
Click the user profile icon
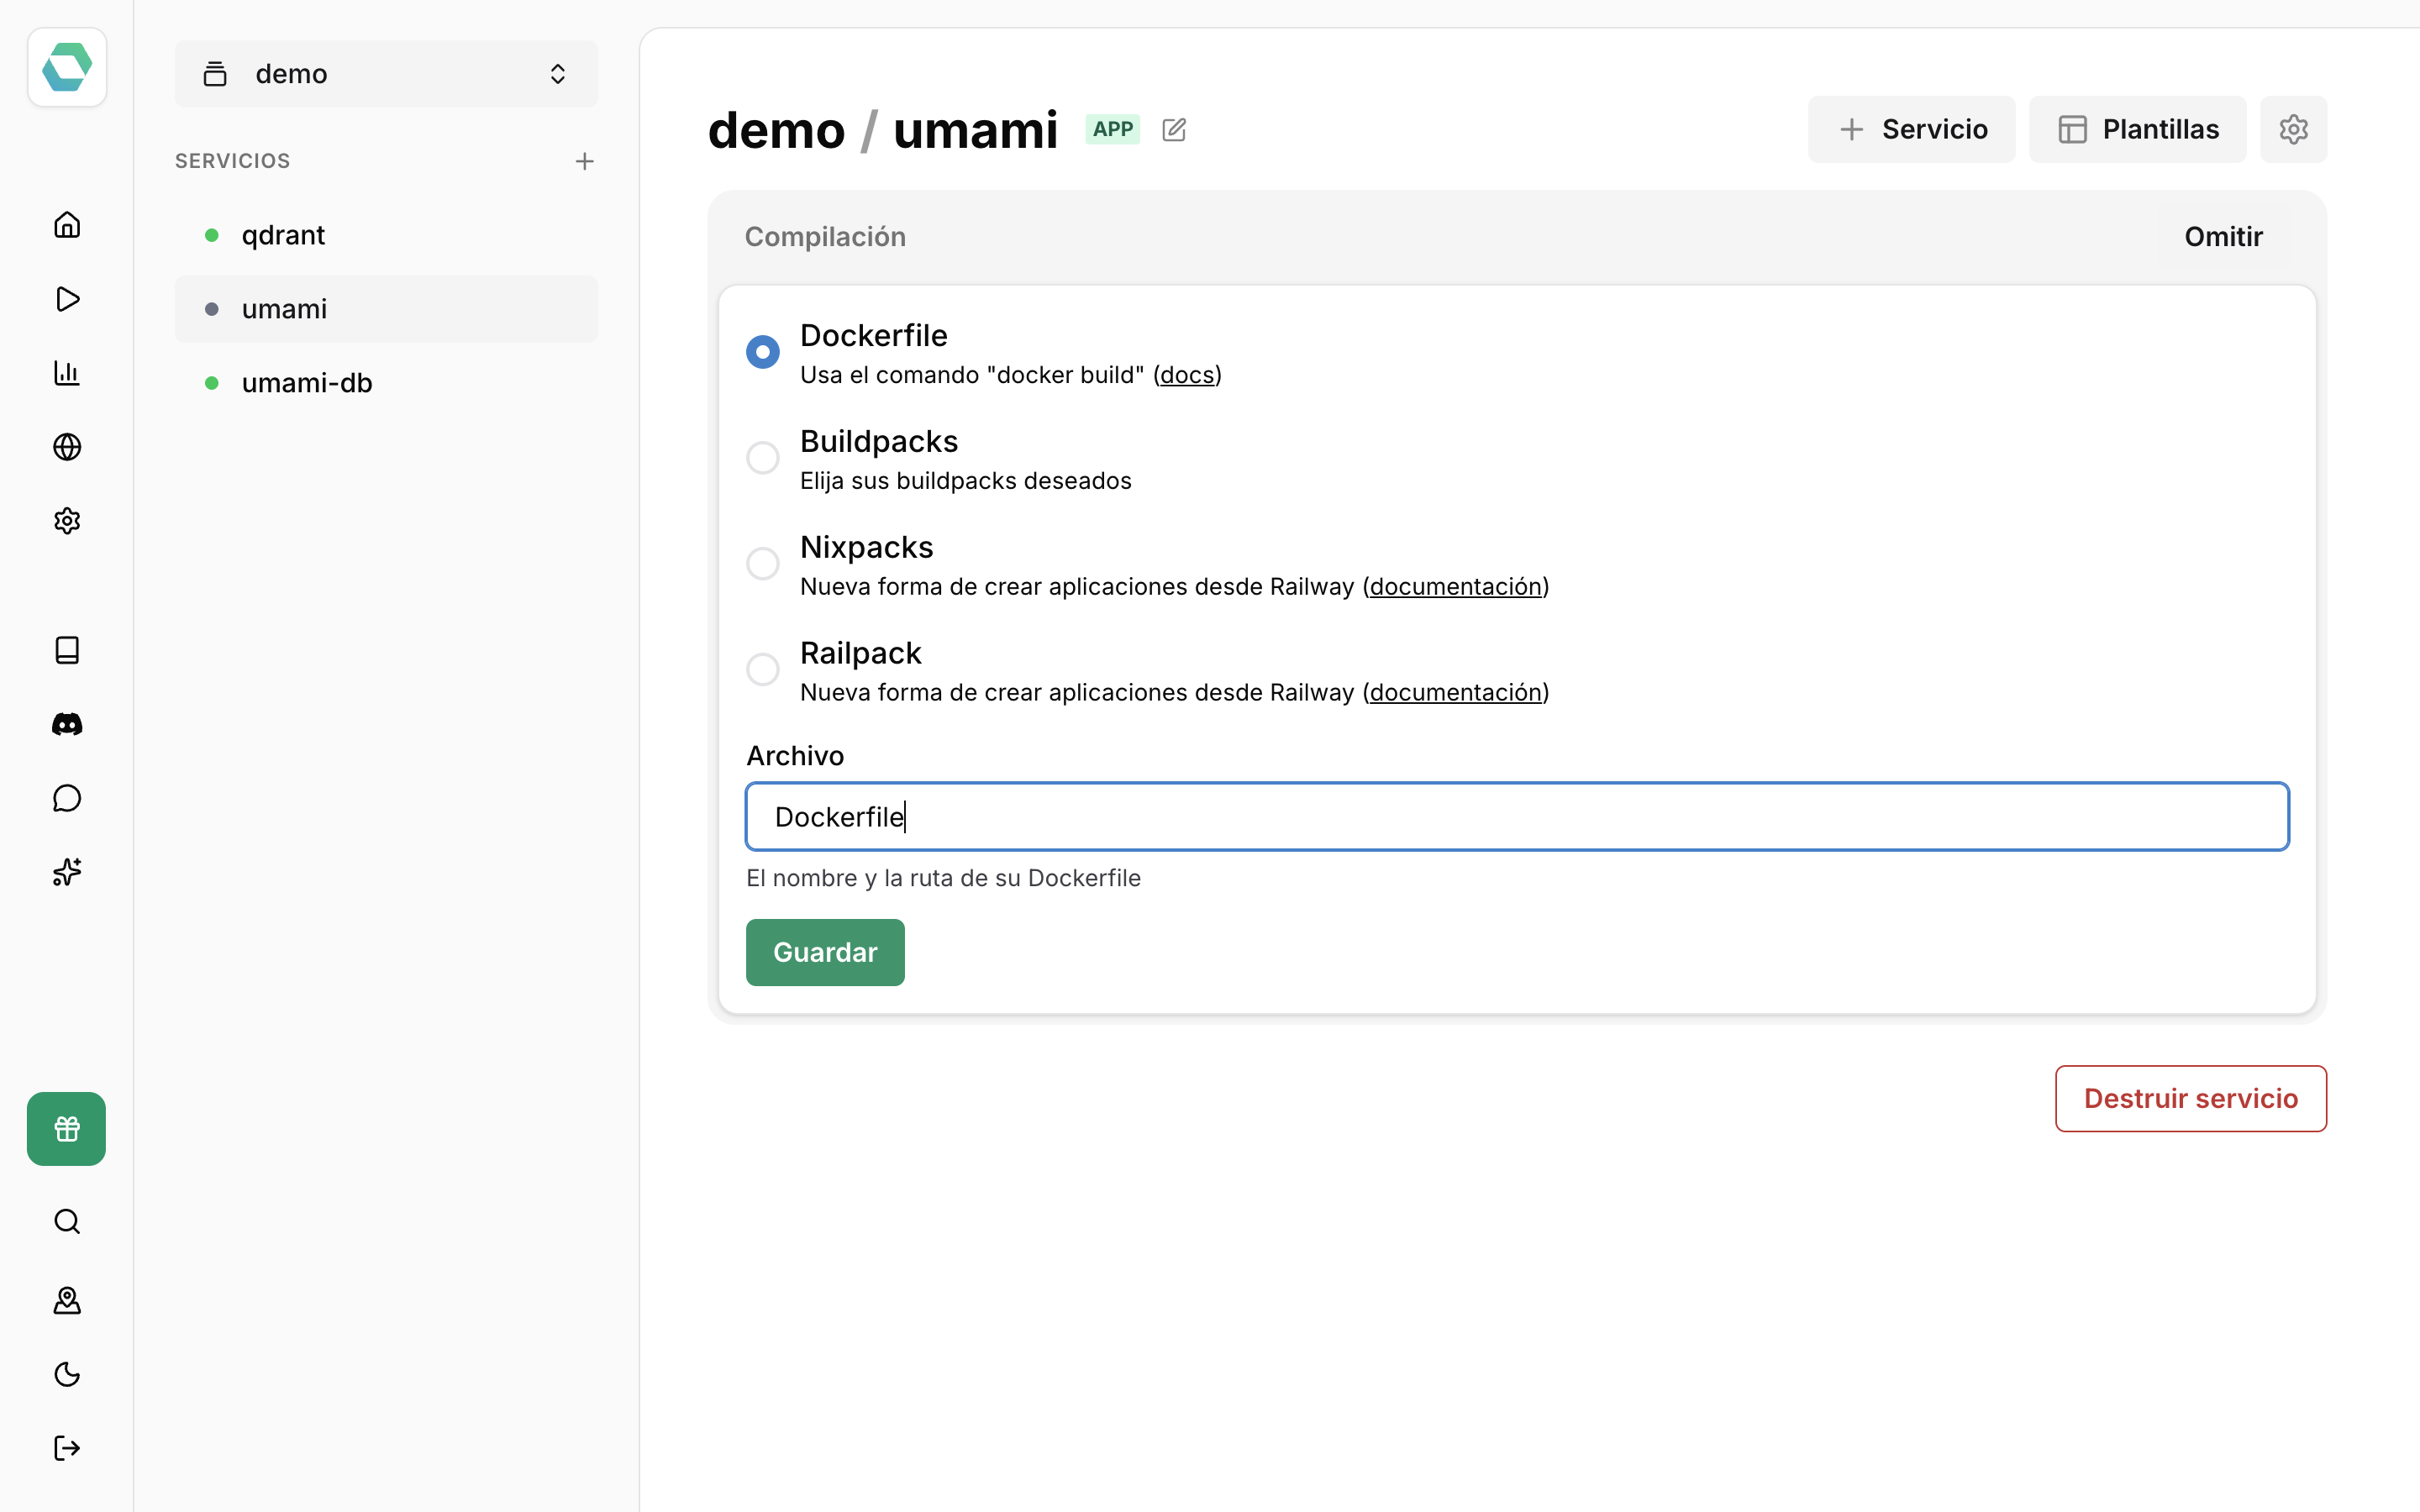(x=67, y=1300)
